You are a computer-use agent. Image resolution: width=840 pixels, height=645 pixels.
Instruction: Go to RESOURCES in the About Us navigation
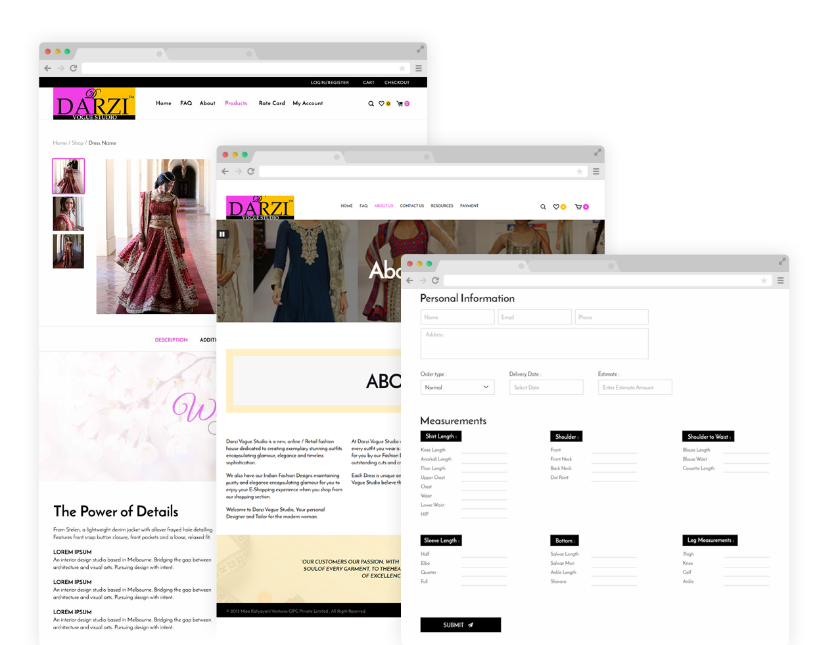pyautogui.click(x=442, y=206)
